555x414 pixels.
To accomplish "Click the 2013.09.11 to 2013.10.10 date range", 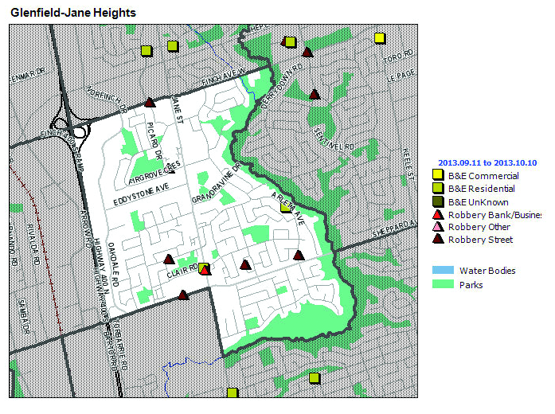I will (487, 162).
